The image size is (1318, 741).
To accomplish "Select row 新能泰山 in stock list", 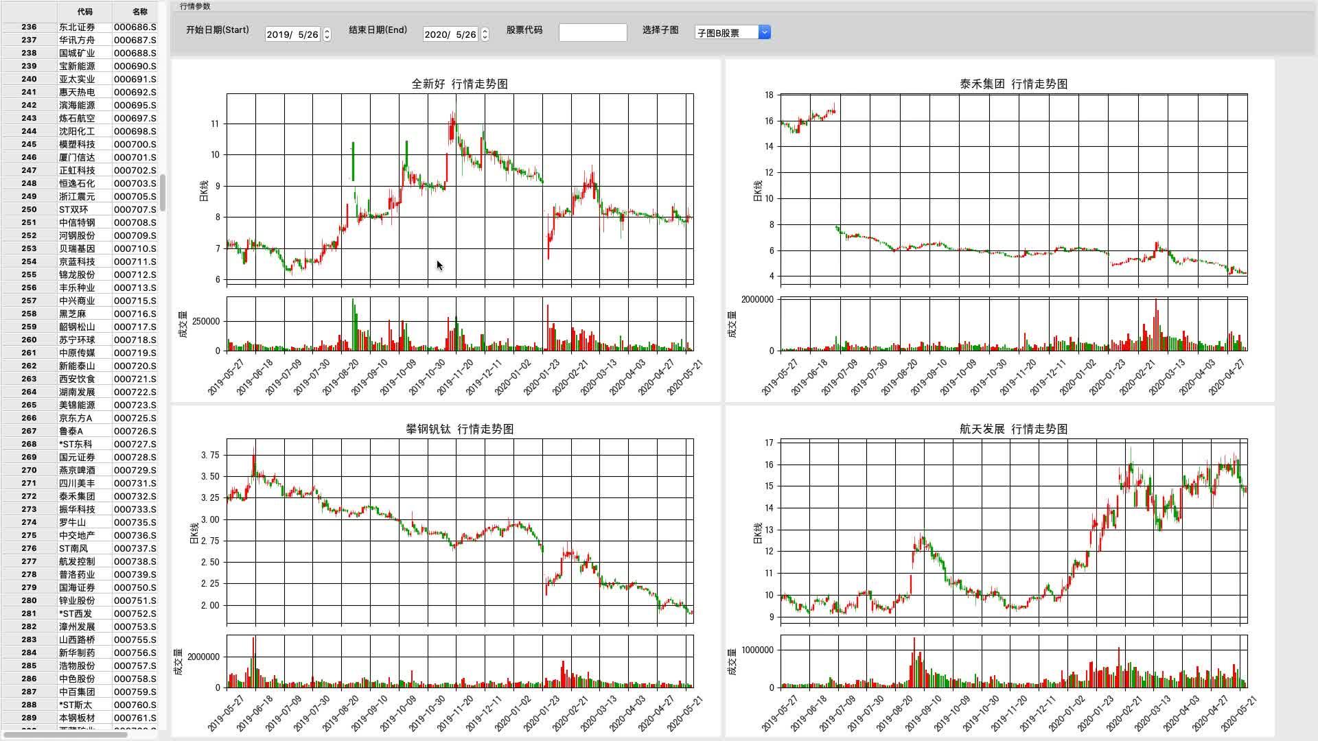I will [x=79, y=366].
